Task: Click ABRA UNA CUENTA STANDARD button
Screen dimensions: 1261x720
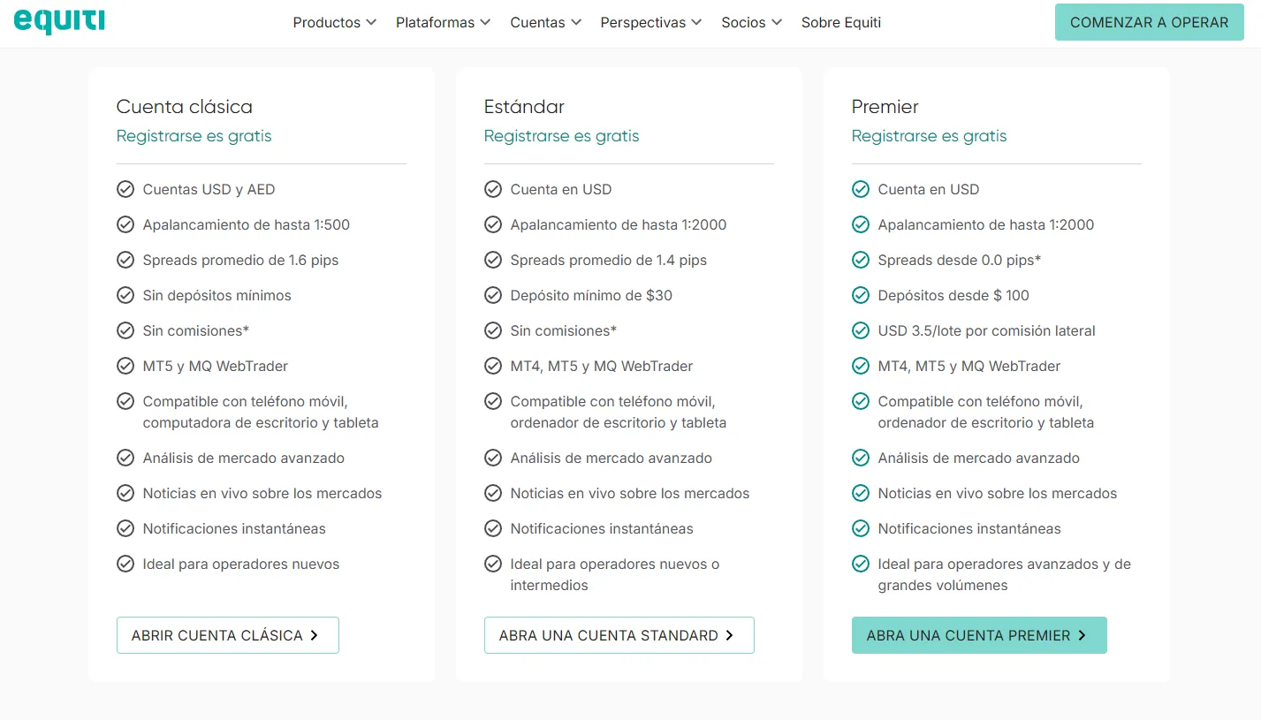Action: coord(619,635)
